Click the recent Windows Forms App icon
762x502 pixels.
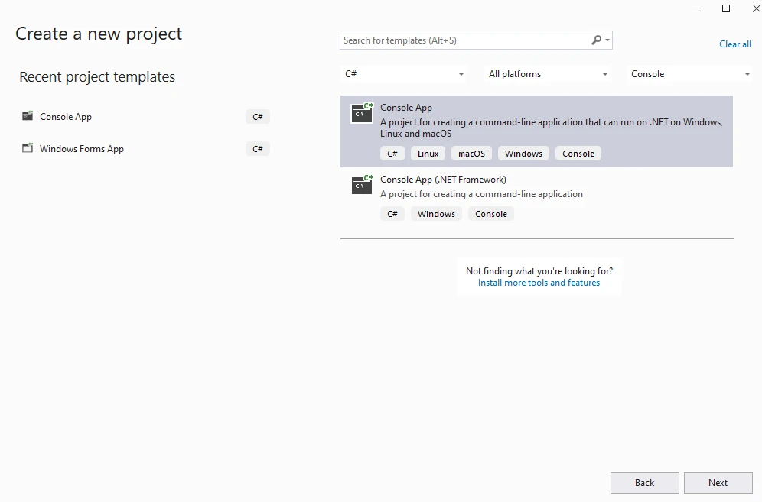click(x=28, y=149)
